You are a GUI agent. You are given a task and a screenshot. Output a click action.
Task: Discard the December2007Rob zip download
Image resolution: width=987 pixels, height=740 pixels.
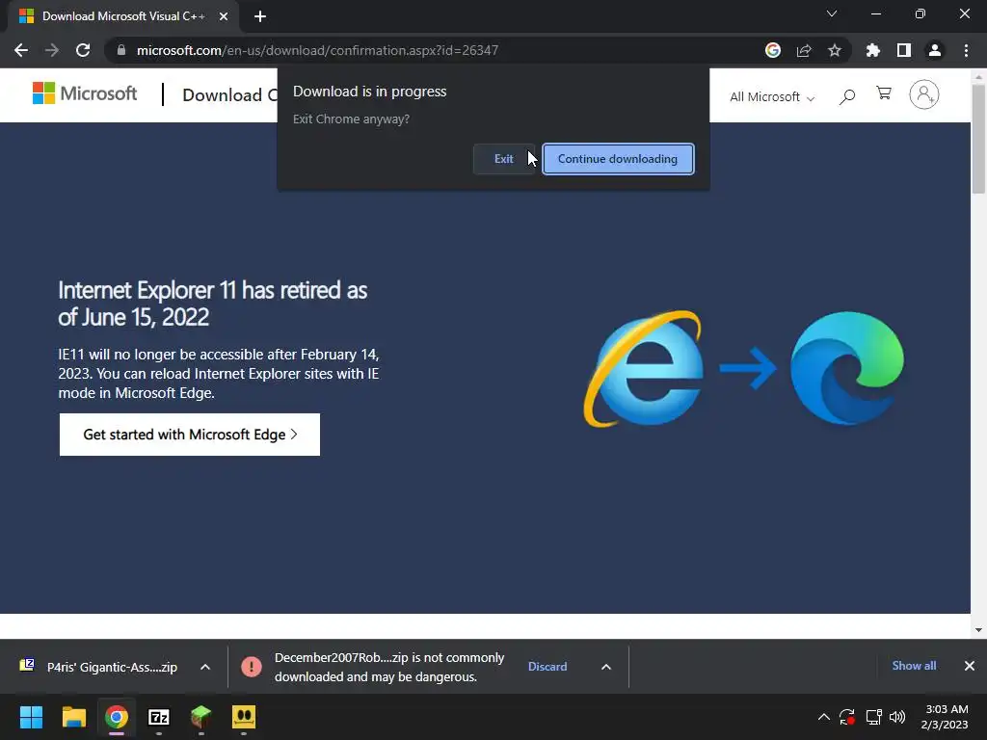coord(547,667)
